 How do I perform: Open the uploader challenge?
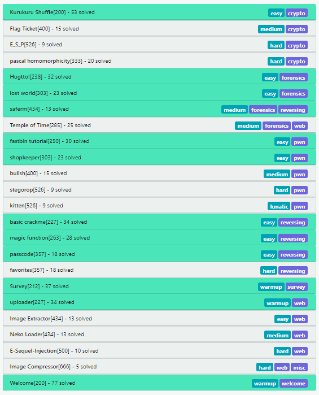(159, 302)
